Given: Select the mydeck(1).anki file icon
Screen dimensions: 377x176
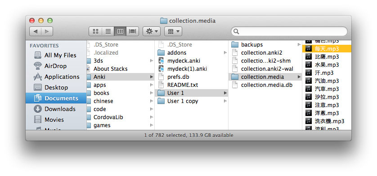Looking at the screenshot, I should tap(161, 69).
